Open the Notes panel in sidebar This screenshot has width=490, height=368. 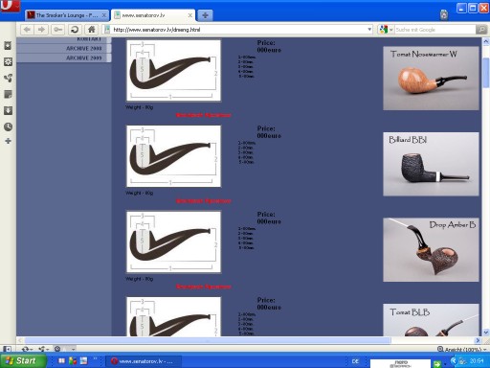point(8,94)
